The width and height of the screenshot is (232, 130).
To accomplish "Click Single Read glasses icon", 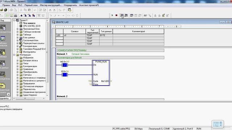I will [145, 15].
